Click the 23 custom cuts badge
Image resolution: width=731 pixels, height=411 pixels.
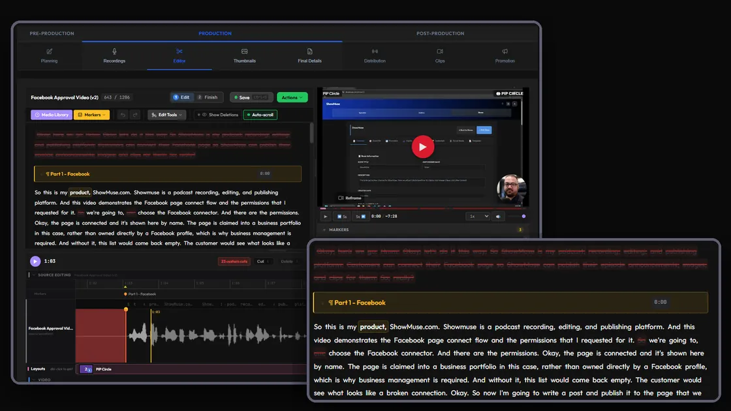pyautogui.click(x=234, y=262)
